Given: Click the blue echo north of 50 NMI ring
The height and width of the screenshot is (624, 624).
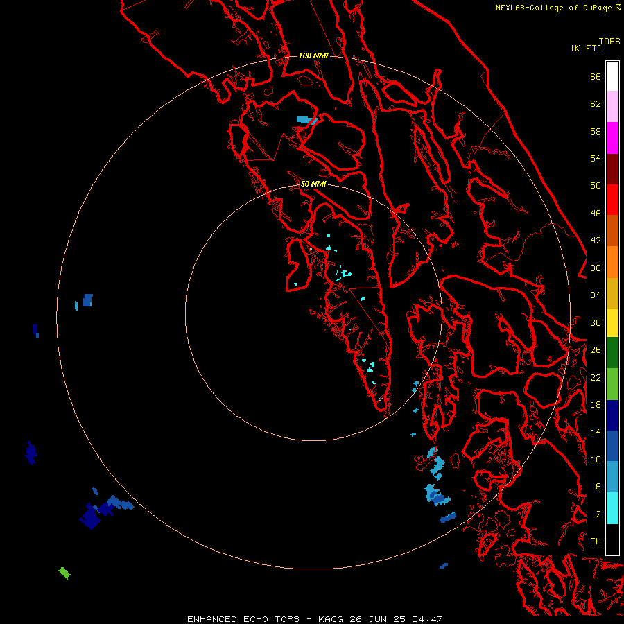Looking at the screenshot, I should [x=307, y=120].
